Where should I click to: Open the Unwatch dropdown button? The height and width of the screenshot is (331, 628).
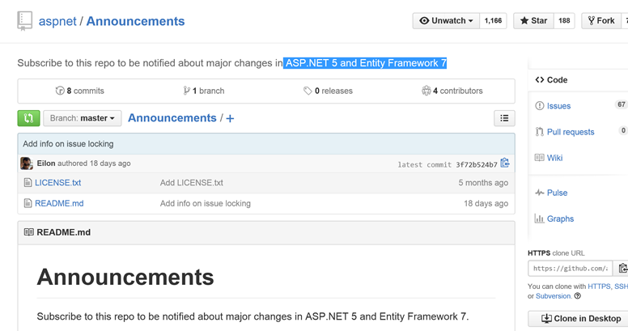click(x=446, y=21)
